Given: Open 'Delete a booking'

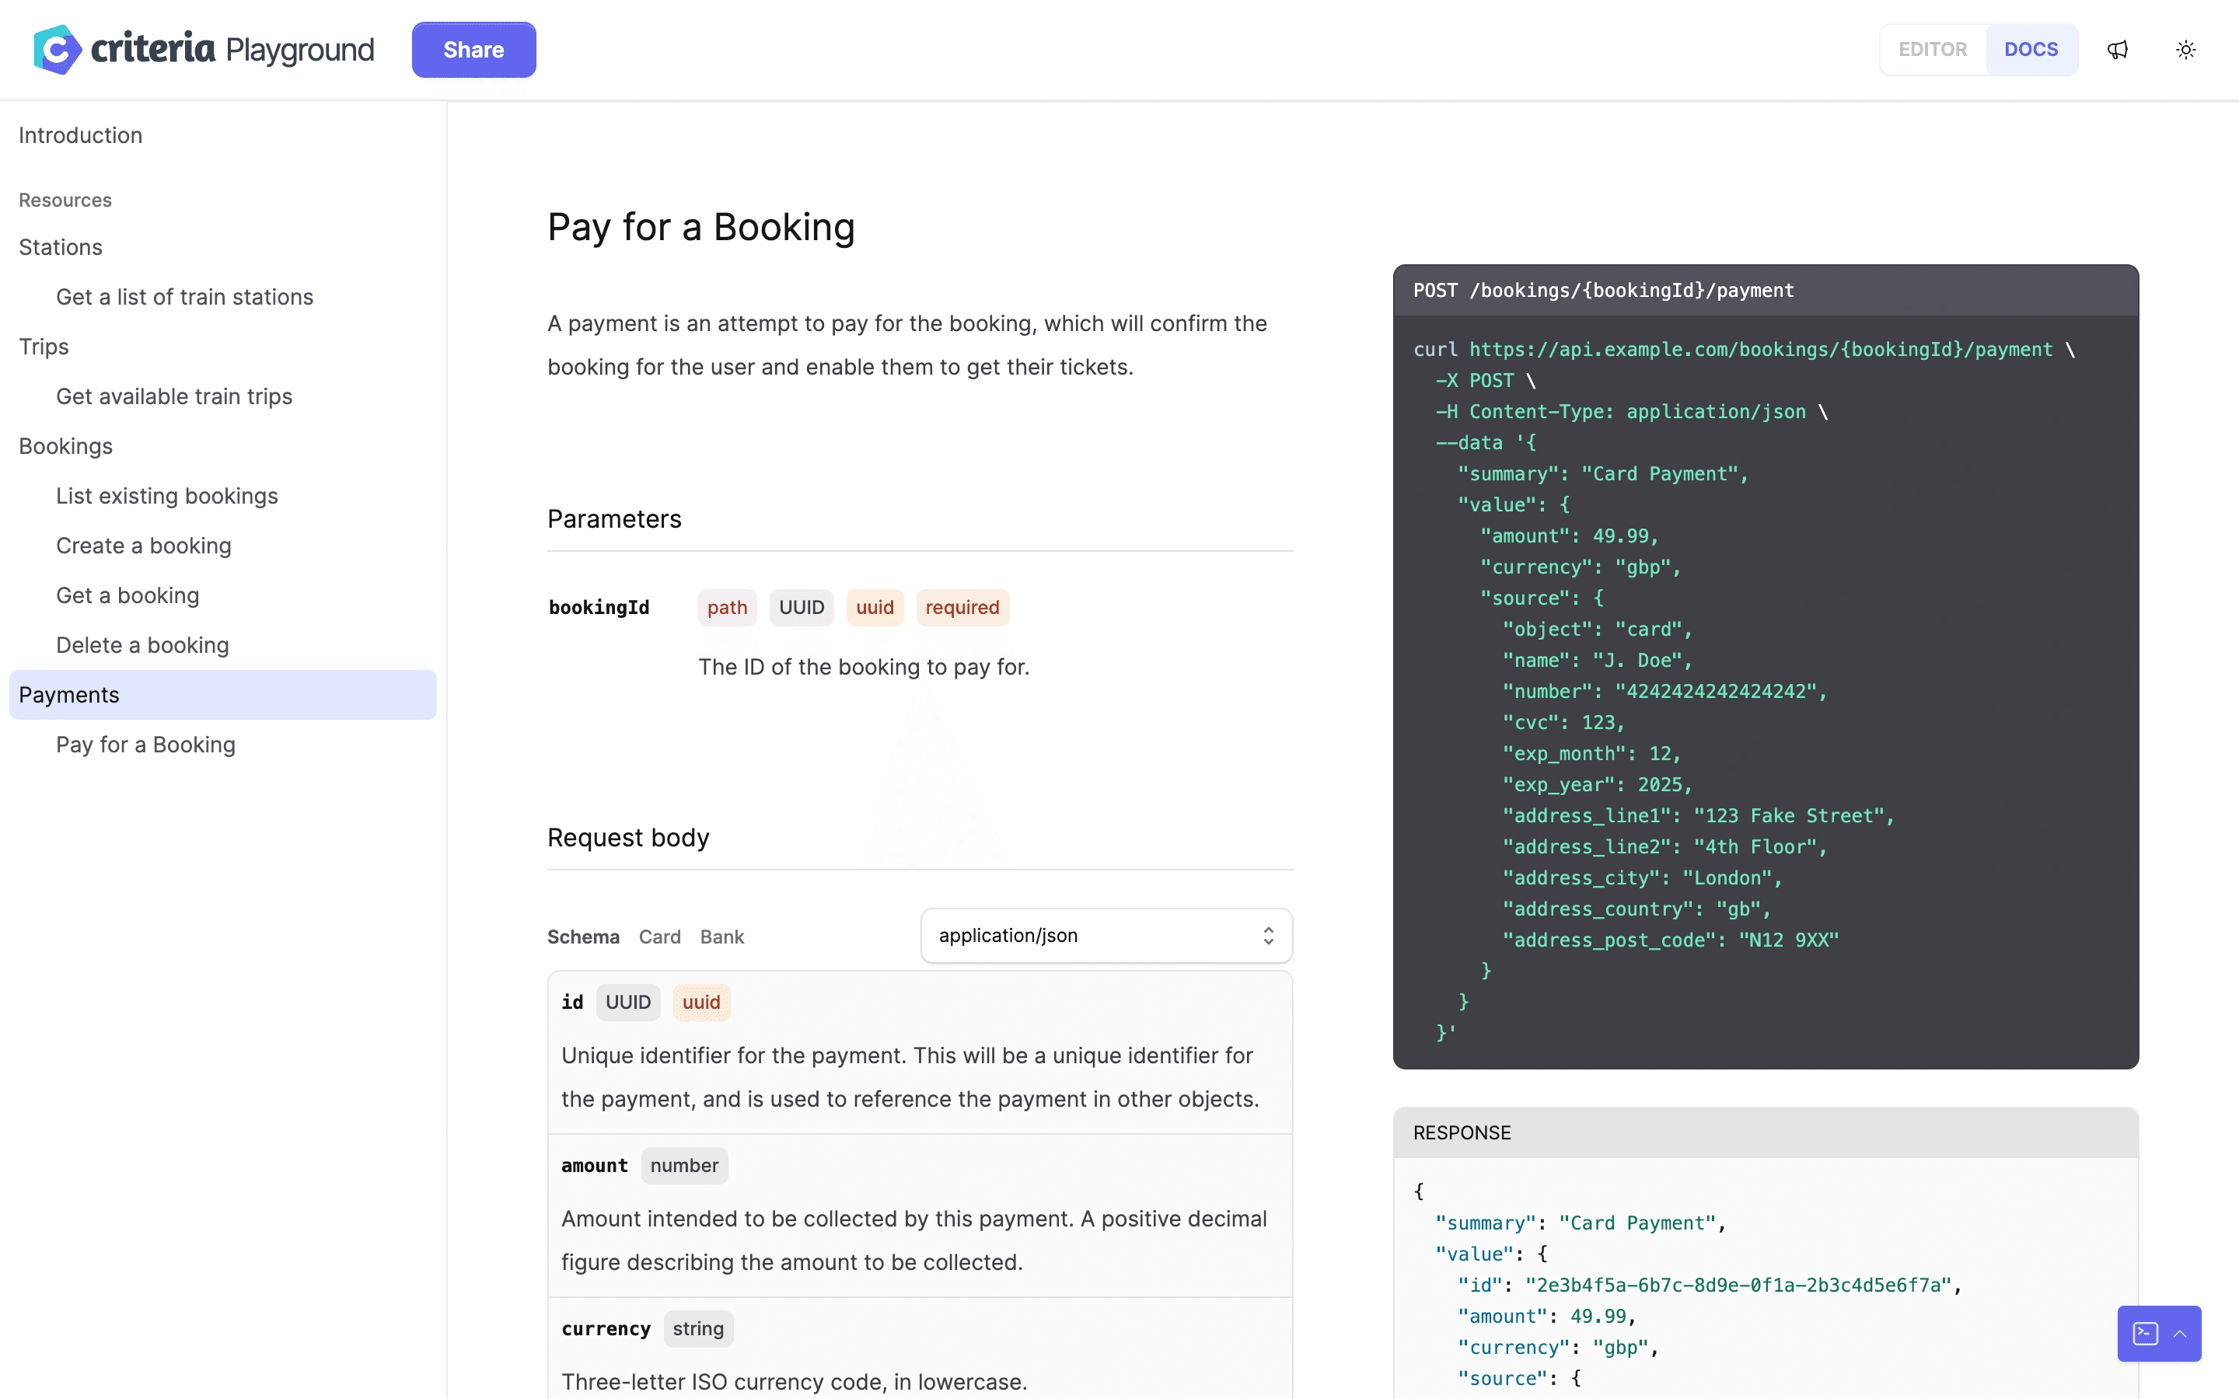Looking at the screenshot, I should pyautogui.click(x=141, y=645).
